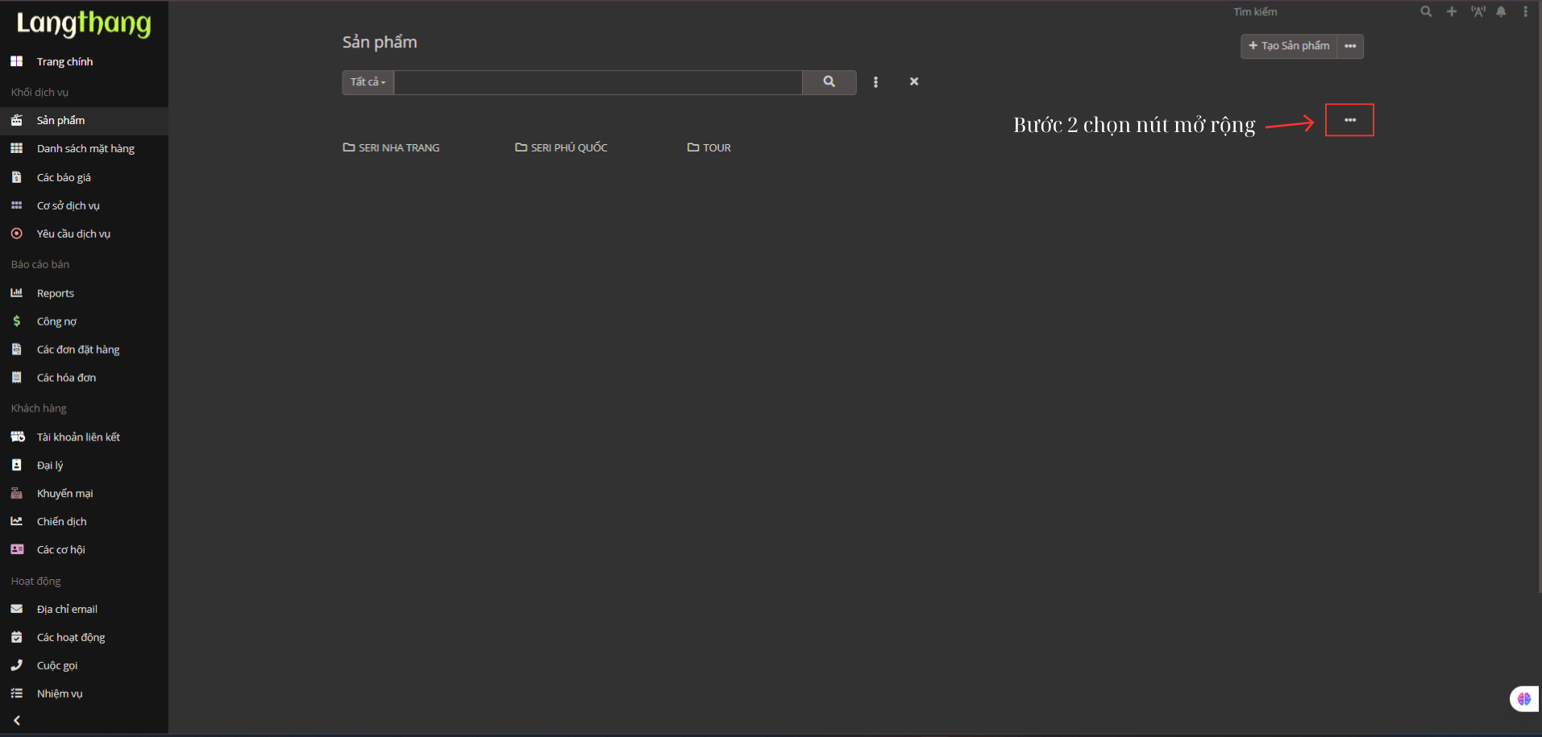Click the product search magnifier button
This screenshot has height=737, width=1542.
(829, 82)
